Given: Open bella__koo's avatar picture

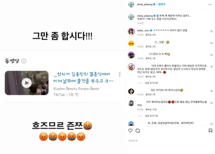Looking at the screenshot, I should coord(131,32).
